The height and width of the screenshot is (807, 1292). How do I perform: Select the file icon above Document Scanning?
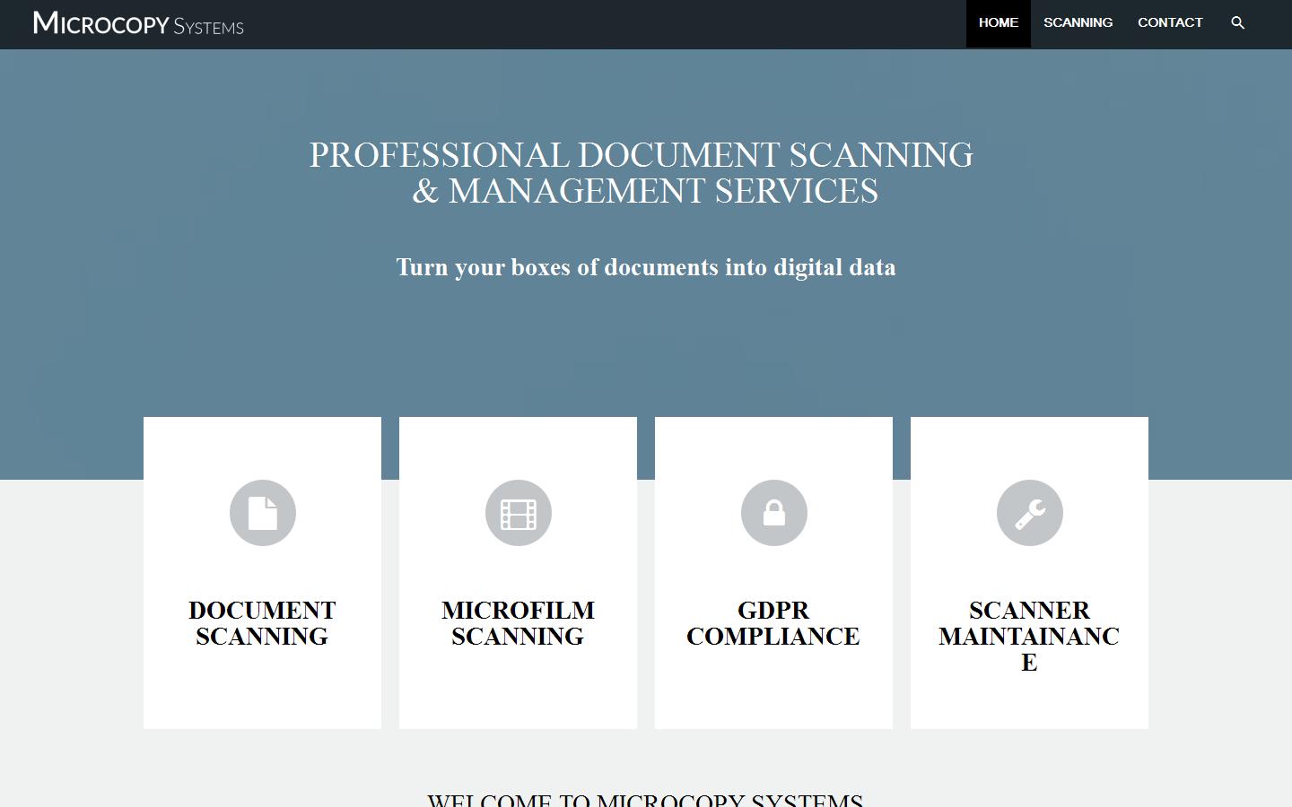(x=262, y=513)
